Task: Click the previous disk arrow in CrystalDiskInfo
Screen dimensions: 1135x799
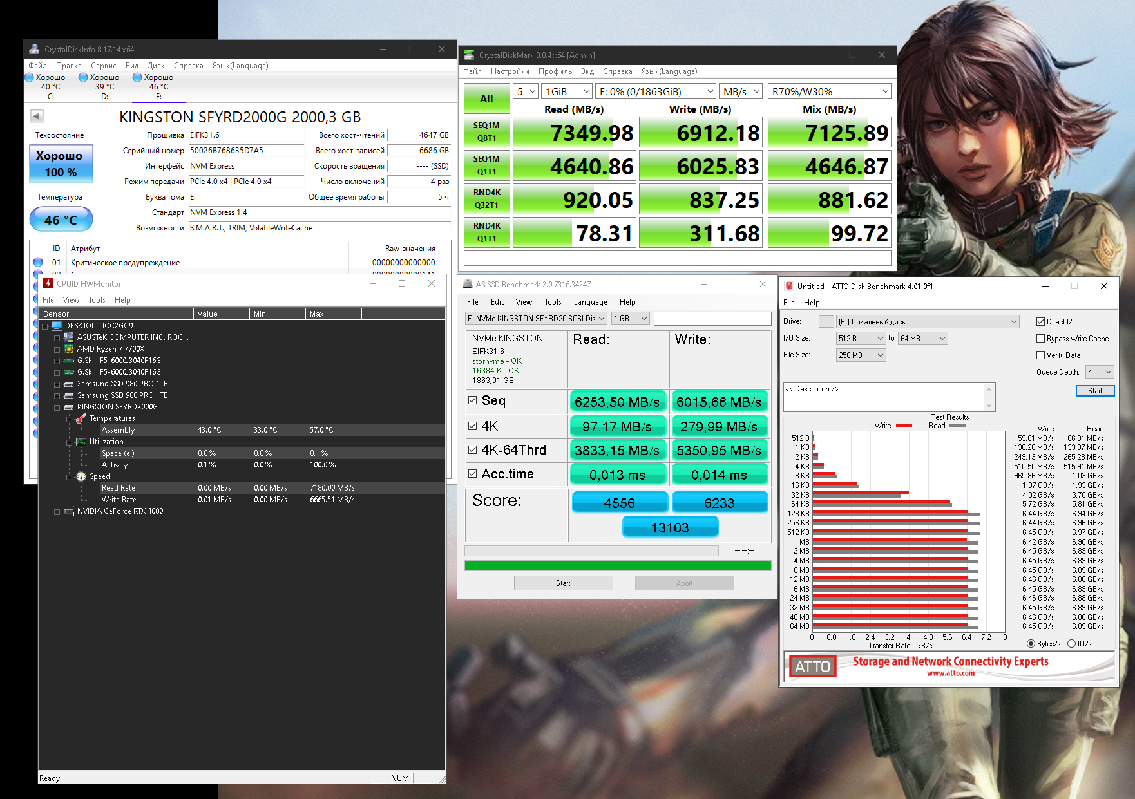Action: pyautogui.click(x=37, y=116)
